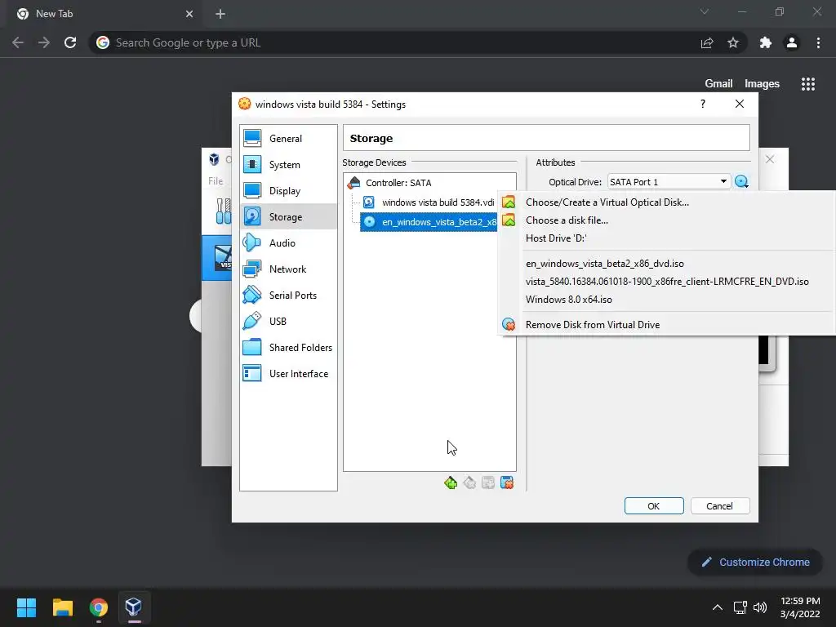Open the System settings category
Image resolution: width=836 pixels, height=627 pixels.
(x=288, y=165)
